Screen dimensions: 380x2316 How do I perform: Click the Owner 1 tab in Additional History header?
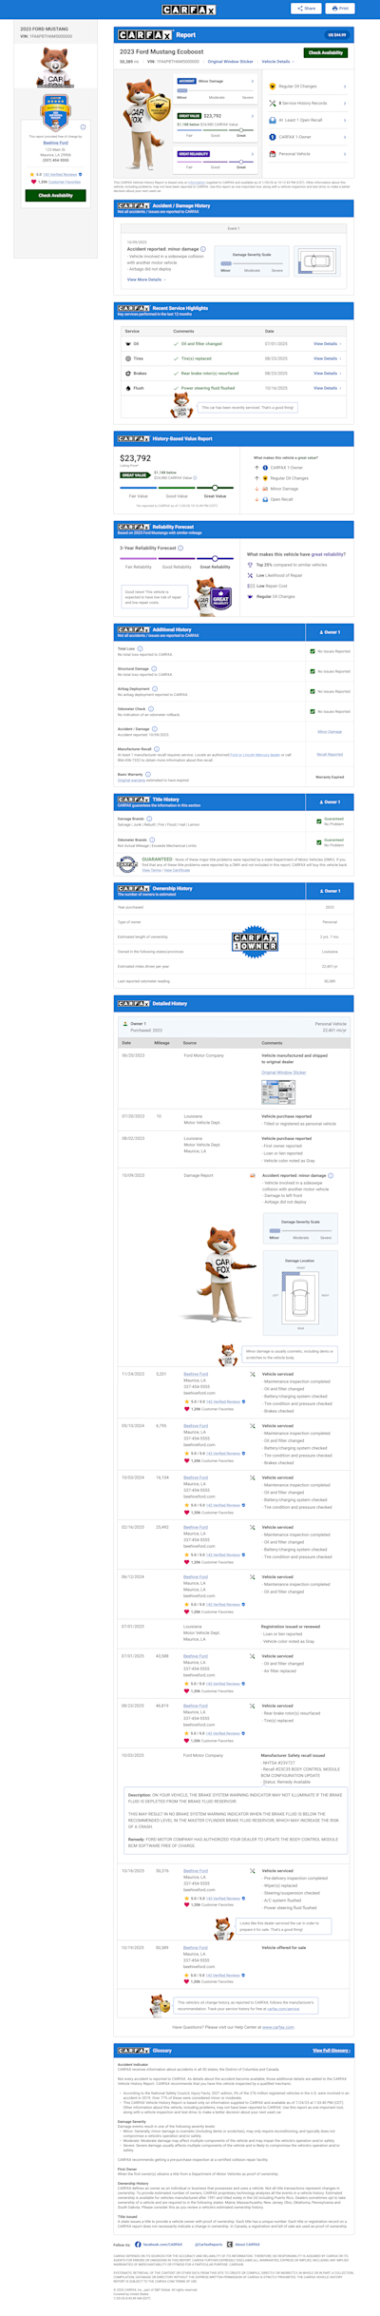coord(330,631)
